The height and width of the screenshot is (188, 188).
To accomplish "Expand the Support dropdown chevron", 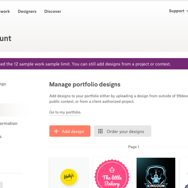I will point(187,11).
